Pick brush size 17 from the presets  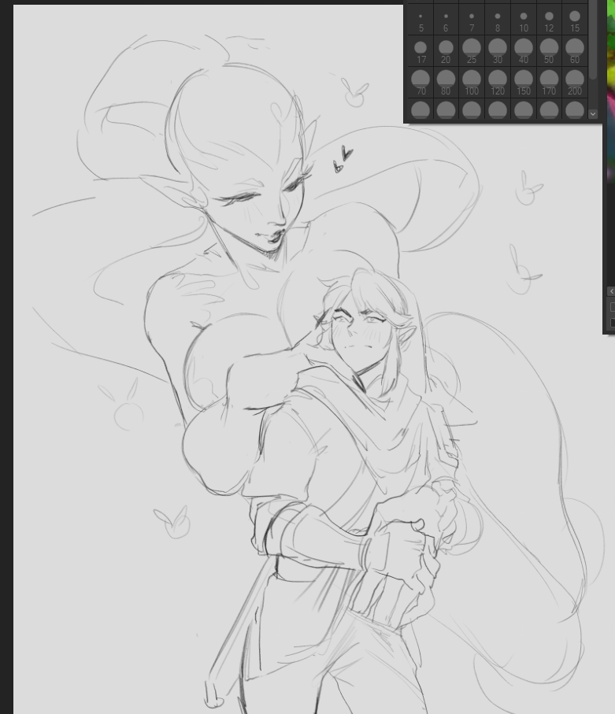[x=420, y=51]
